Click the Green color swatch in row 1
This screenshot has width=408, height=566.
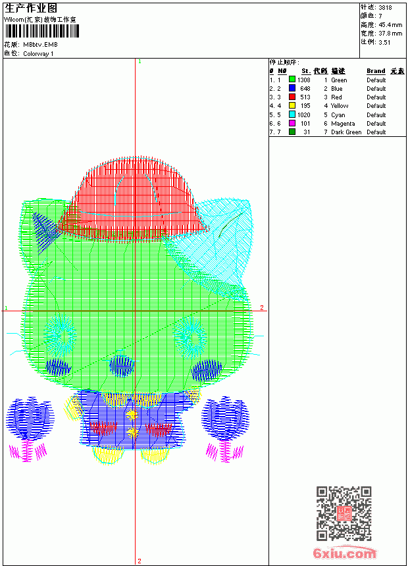(x=292, y=80)
